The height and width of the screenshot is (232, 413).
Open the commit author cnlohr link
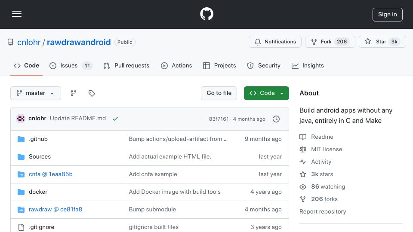click(x=37, y=119)
